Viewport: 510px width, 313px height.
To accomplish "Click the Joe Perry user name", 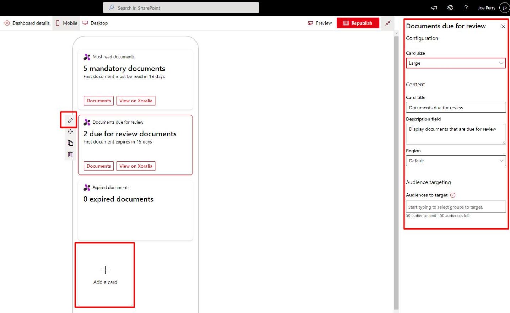I will pyautogui.click(x=487, y=8).
